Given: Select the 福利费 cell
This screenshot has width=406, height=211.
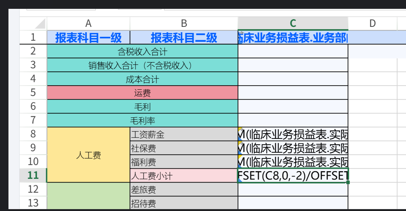Looking at the screenshot, I should point(184,162).
